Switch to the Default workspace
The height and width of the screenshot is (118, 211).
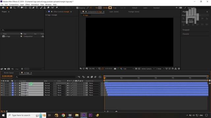click(135, 8)
